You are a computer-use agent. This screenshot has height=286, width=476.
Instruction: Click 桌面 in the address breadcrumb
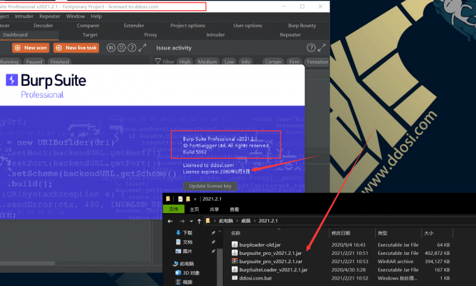[x=246, y=221]
